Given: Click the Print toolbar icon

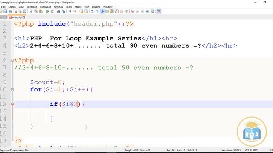Looking at the screenshot, I should [x=25, y=11].
